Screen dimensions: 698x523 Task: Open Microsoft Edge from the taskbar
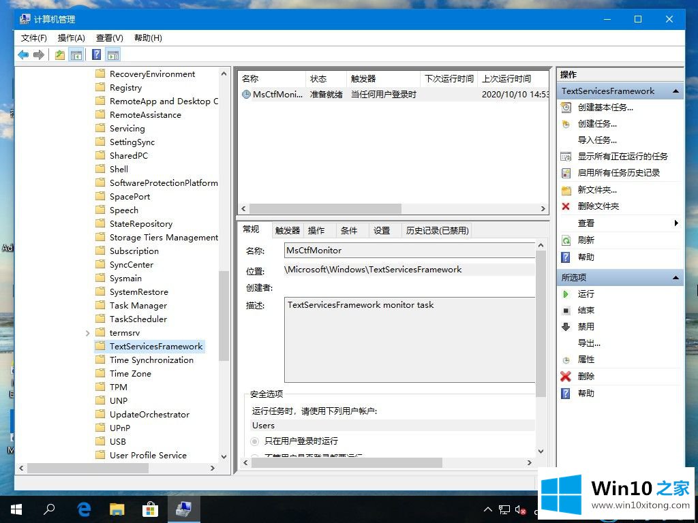click(85, 509)
